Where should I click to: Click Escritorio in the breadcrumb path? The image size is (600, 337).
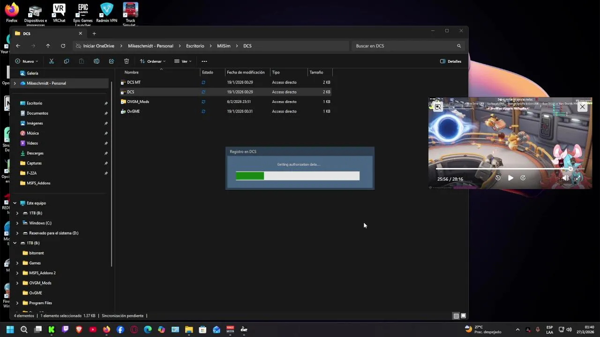point(195,46)
